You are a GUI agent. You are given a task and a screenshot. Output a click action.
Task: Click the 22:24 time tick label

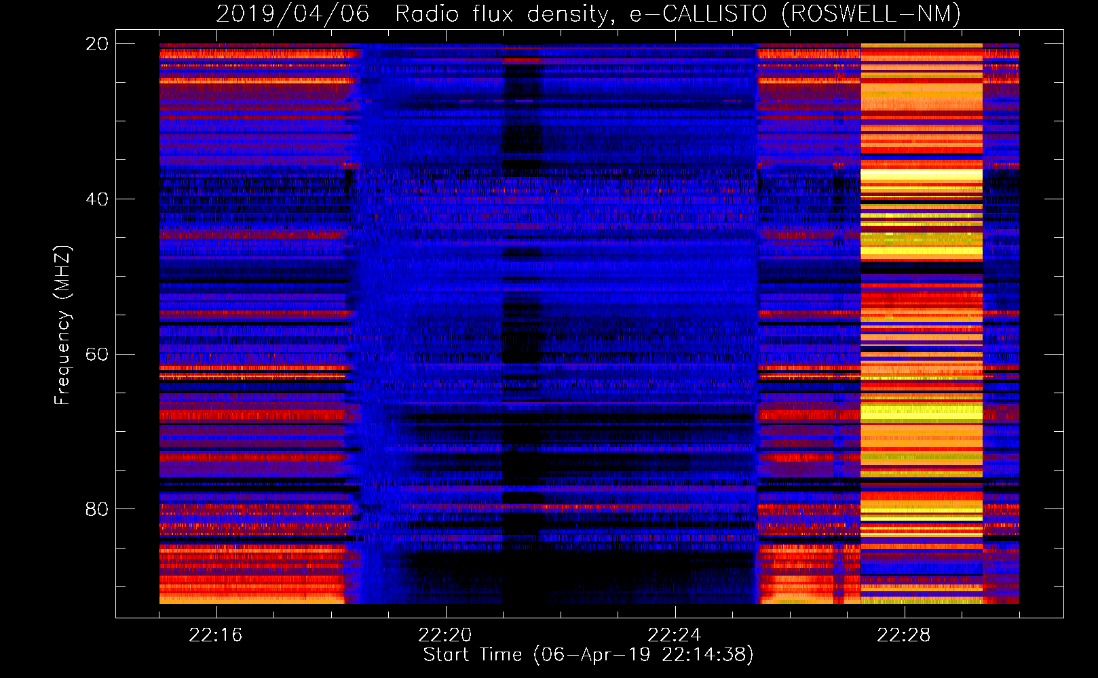coord(675,635)
